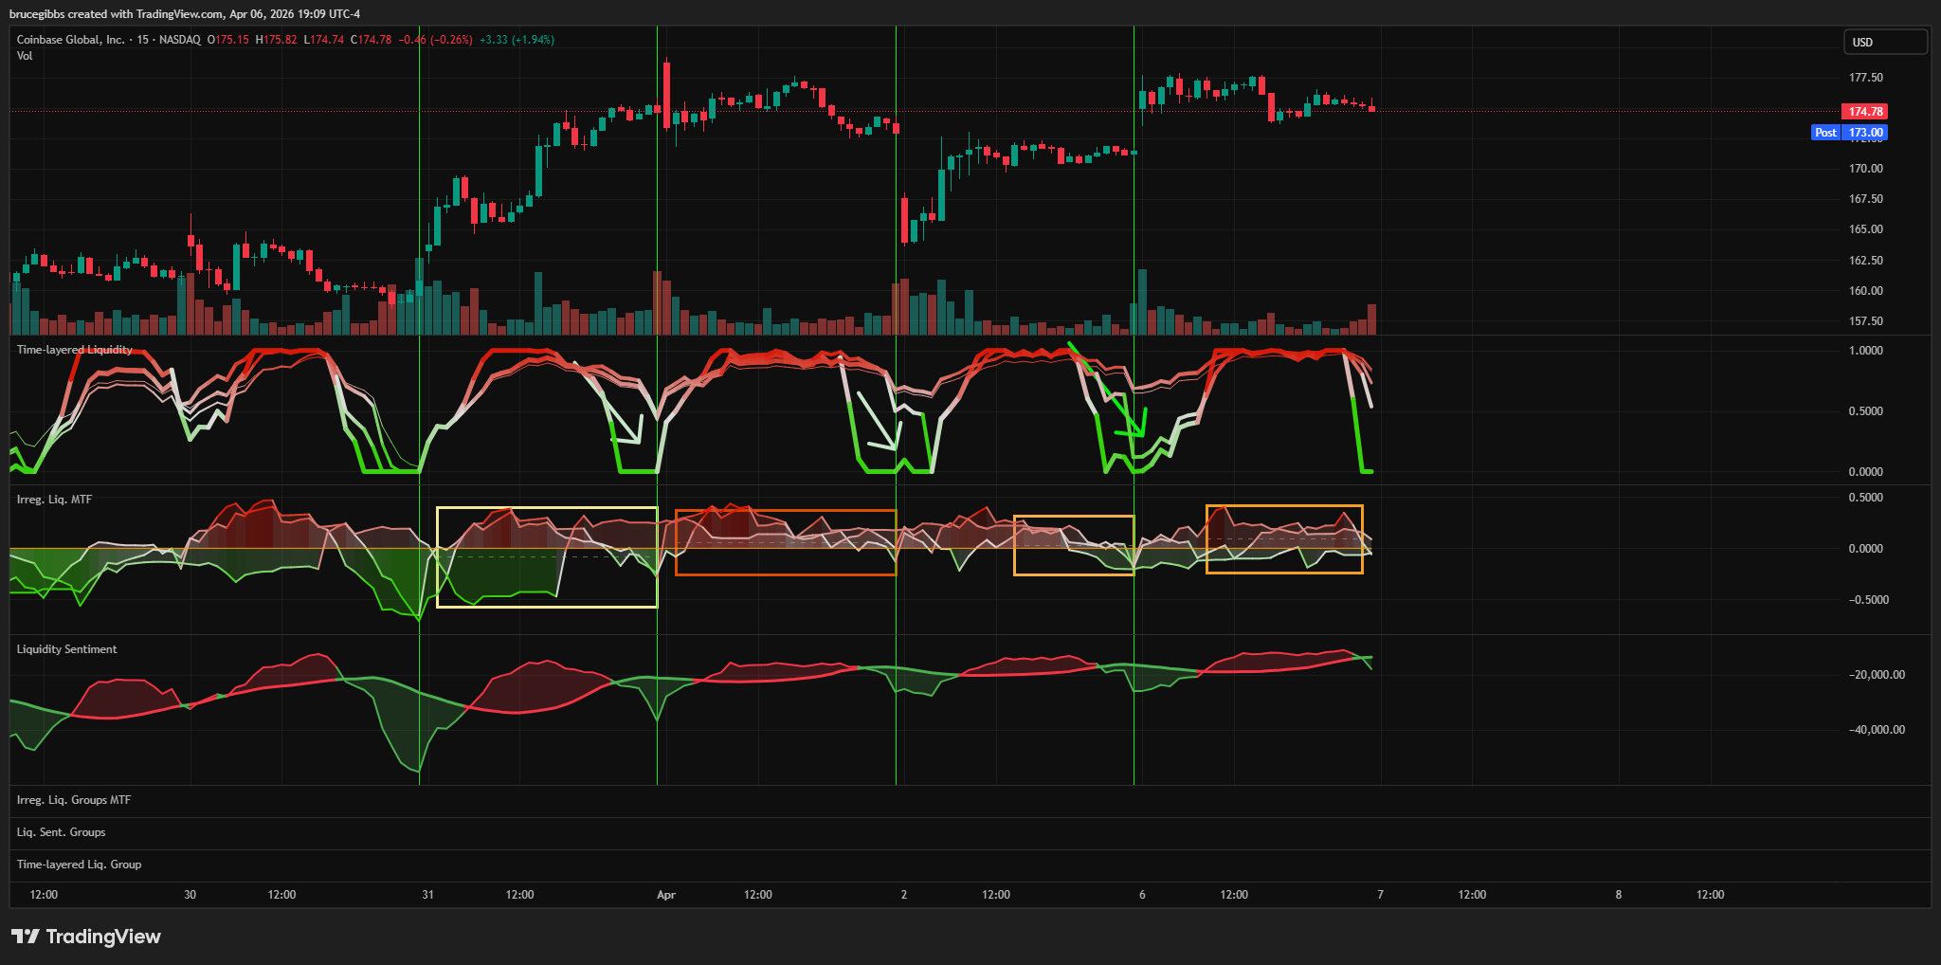
Task: Click the green vertical line at date 31
Action: (419, 190)
